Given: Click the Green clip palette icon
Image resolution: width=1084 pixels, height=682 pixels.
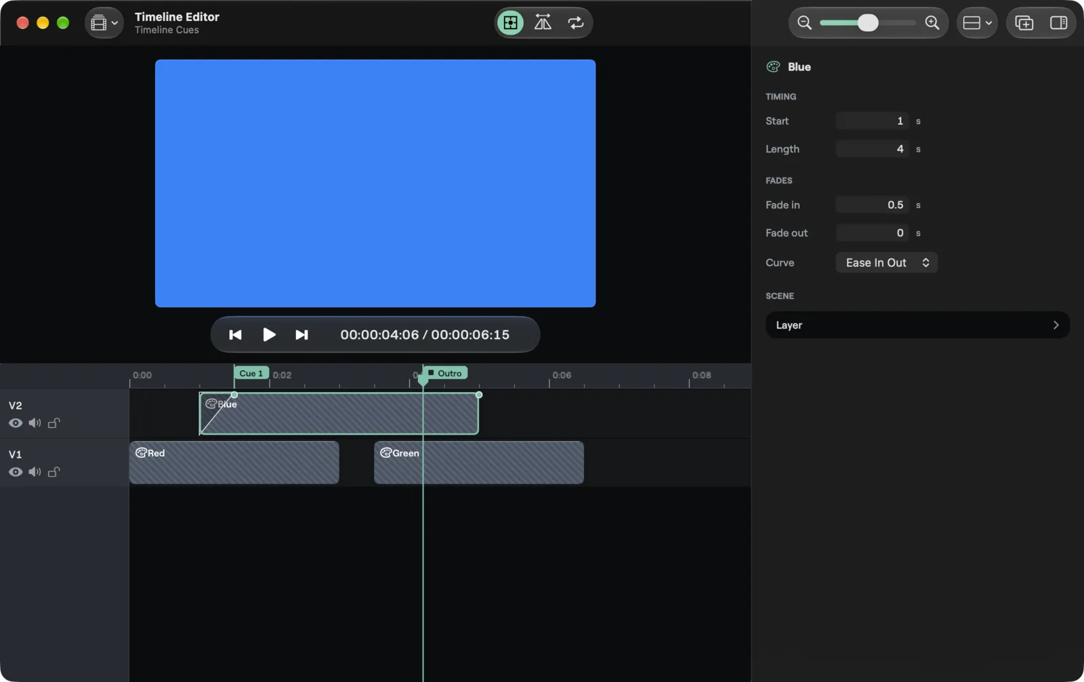Looking at the screenshot, I should pyautogui.click(x=385, y=452).
